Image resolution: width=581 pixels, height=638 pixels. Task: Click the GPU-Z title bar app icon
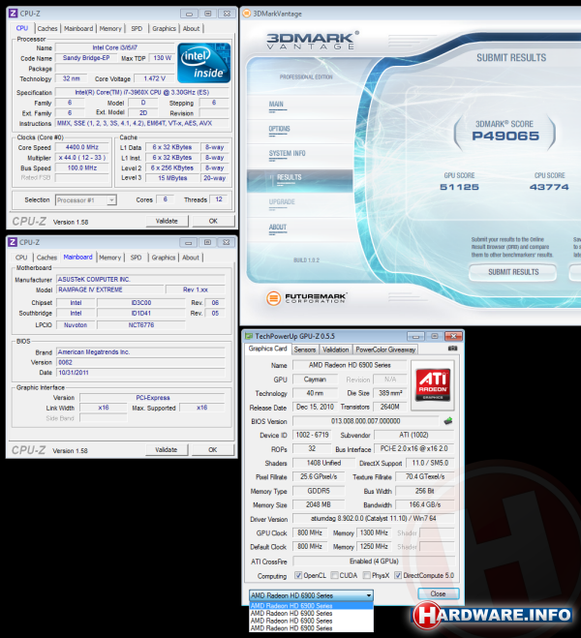point(248,336)
